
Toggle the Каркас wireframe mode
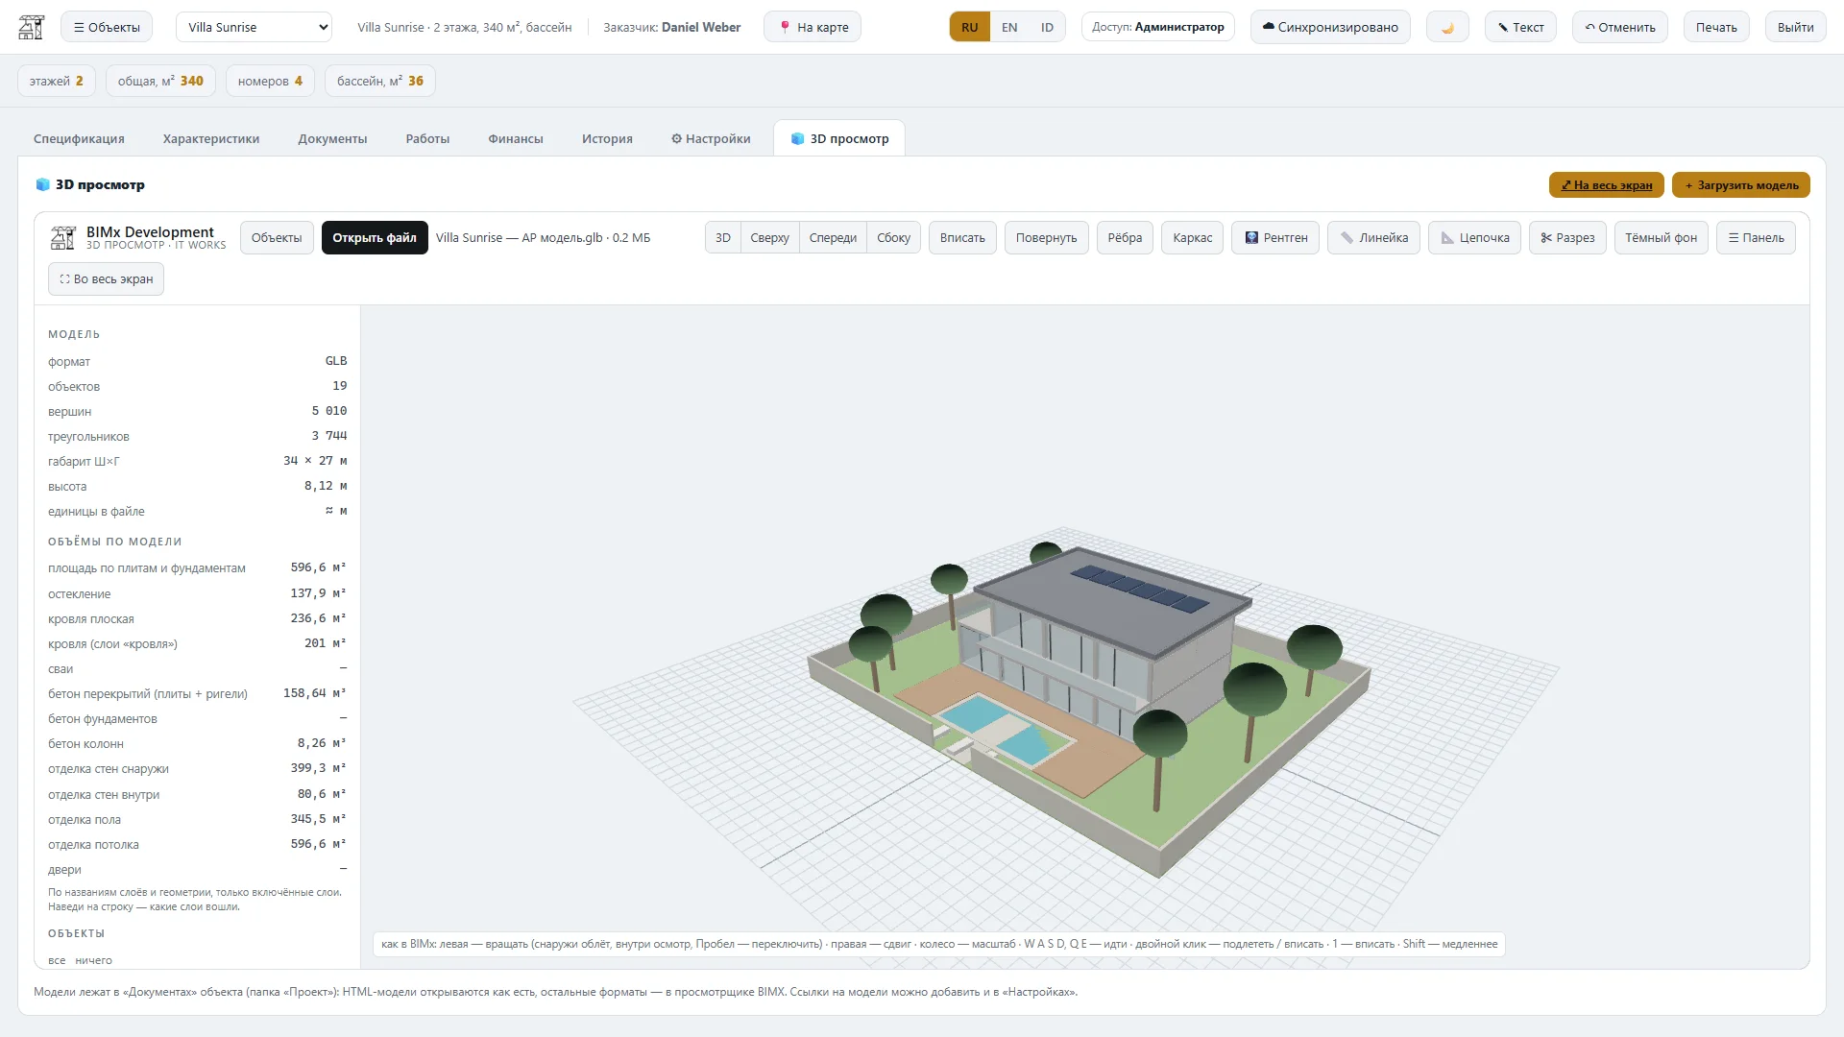tap(1193, 238)
